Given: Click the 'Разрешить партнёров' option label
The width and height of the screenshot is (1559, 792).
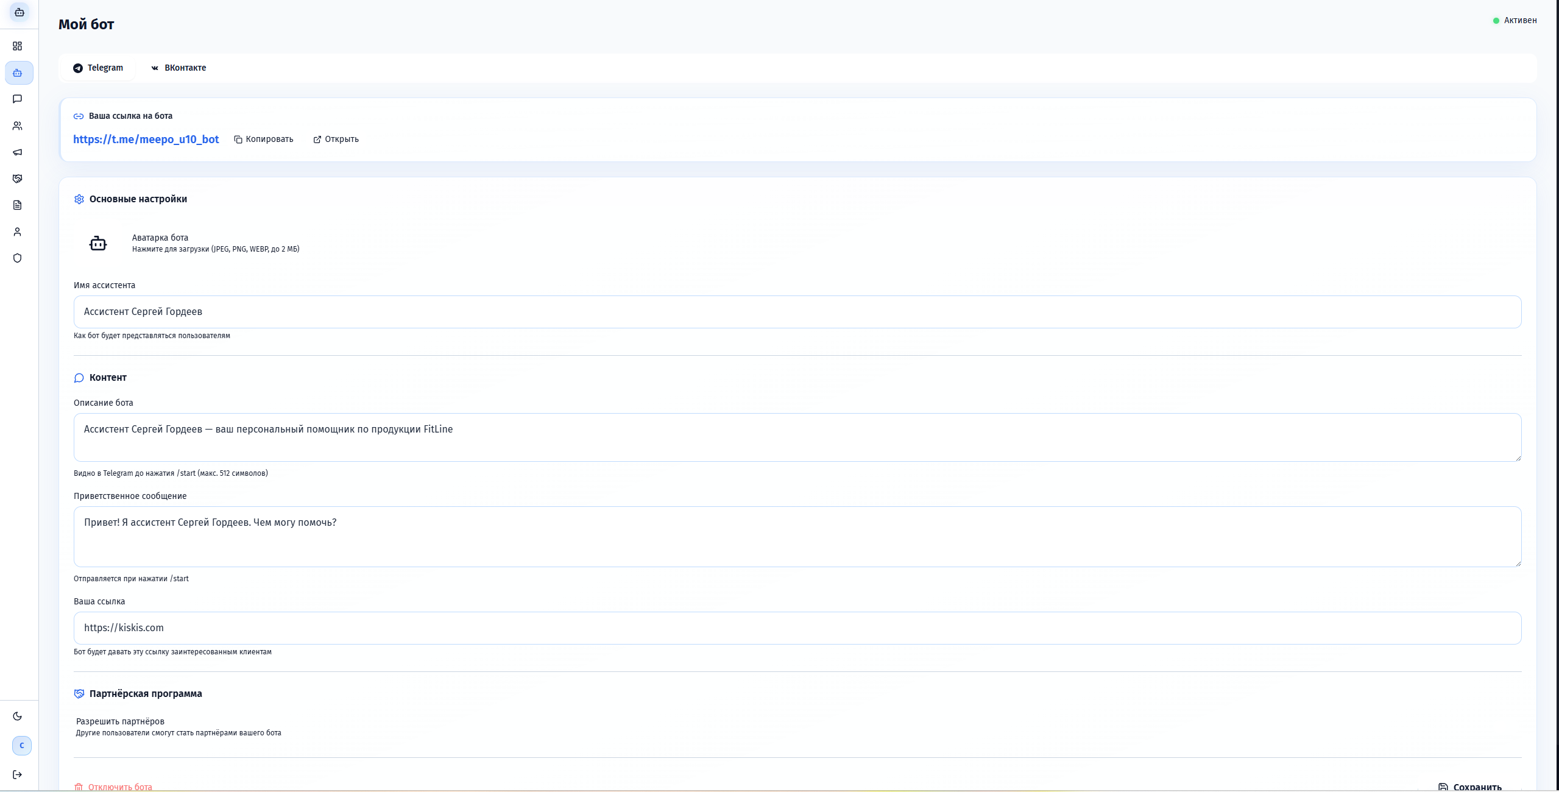Looking at the screenshot, I should tap(120, 721).
